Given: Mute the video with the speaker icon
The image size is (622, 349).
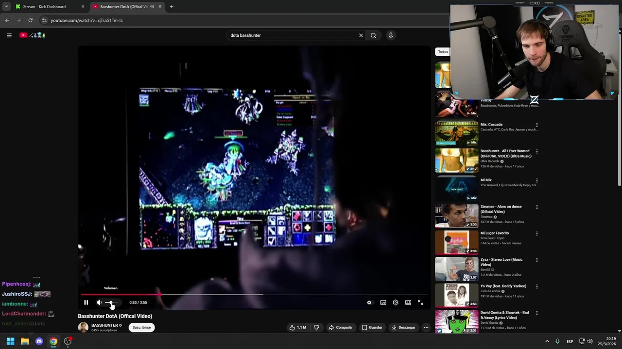Looking at the screenshot, I should click(x=99, y=302).
